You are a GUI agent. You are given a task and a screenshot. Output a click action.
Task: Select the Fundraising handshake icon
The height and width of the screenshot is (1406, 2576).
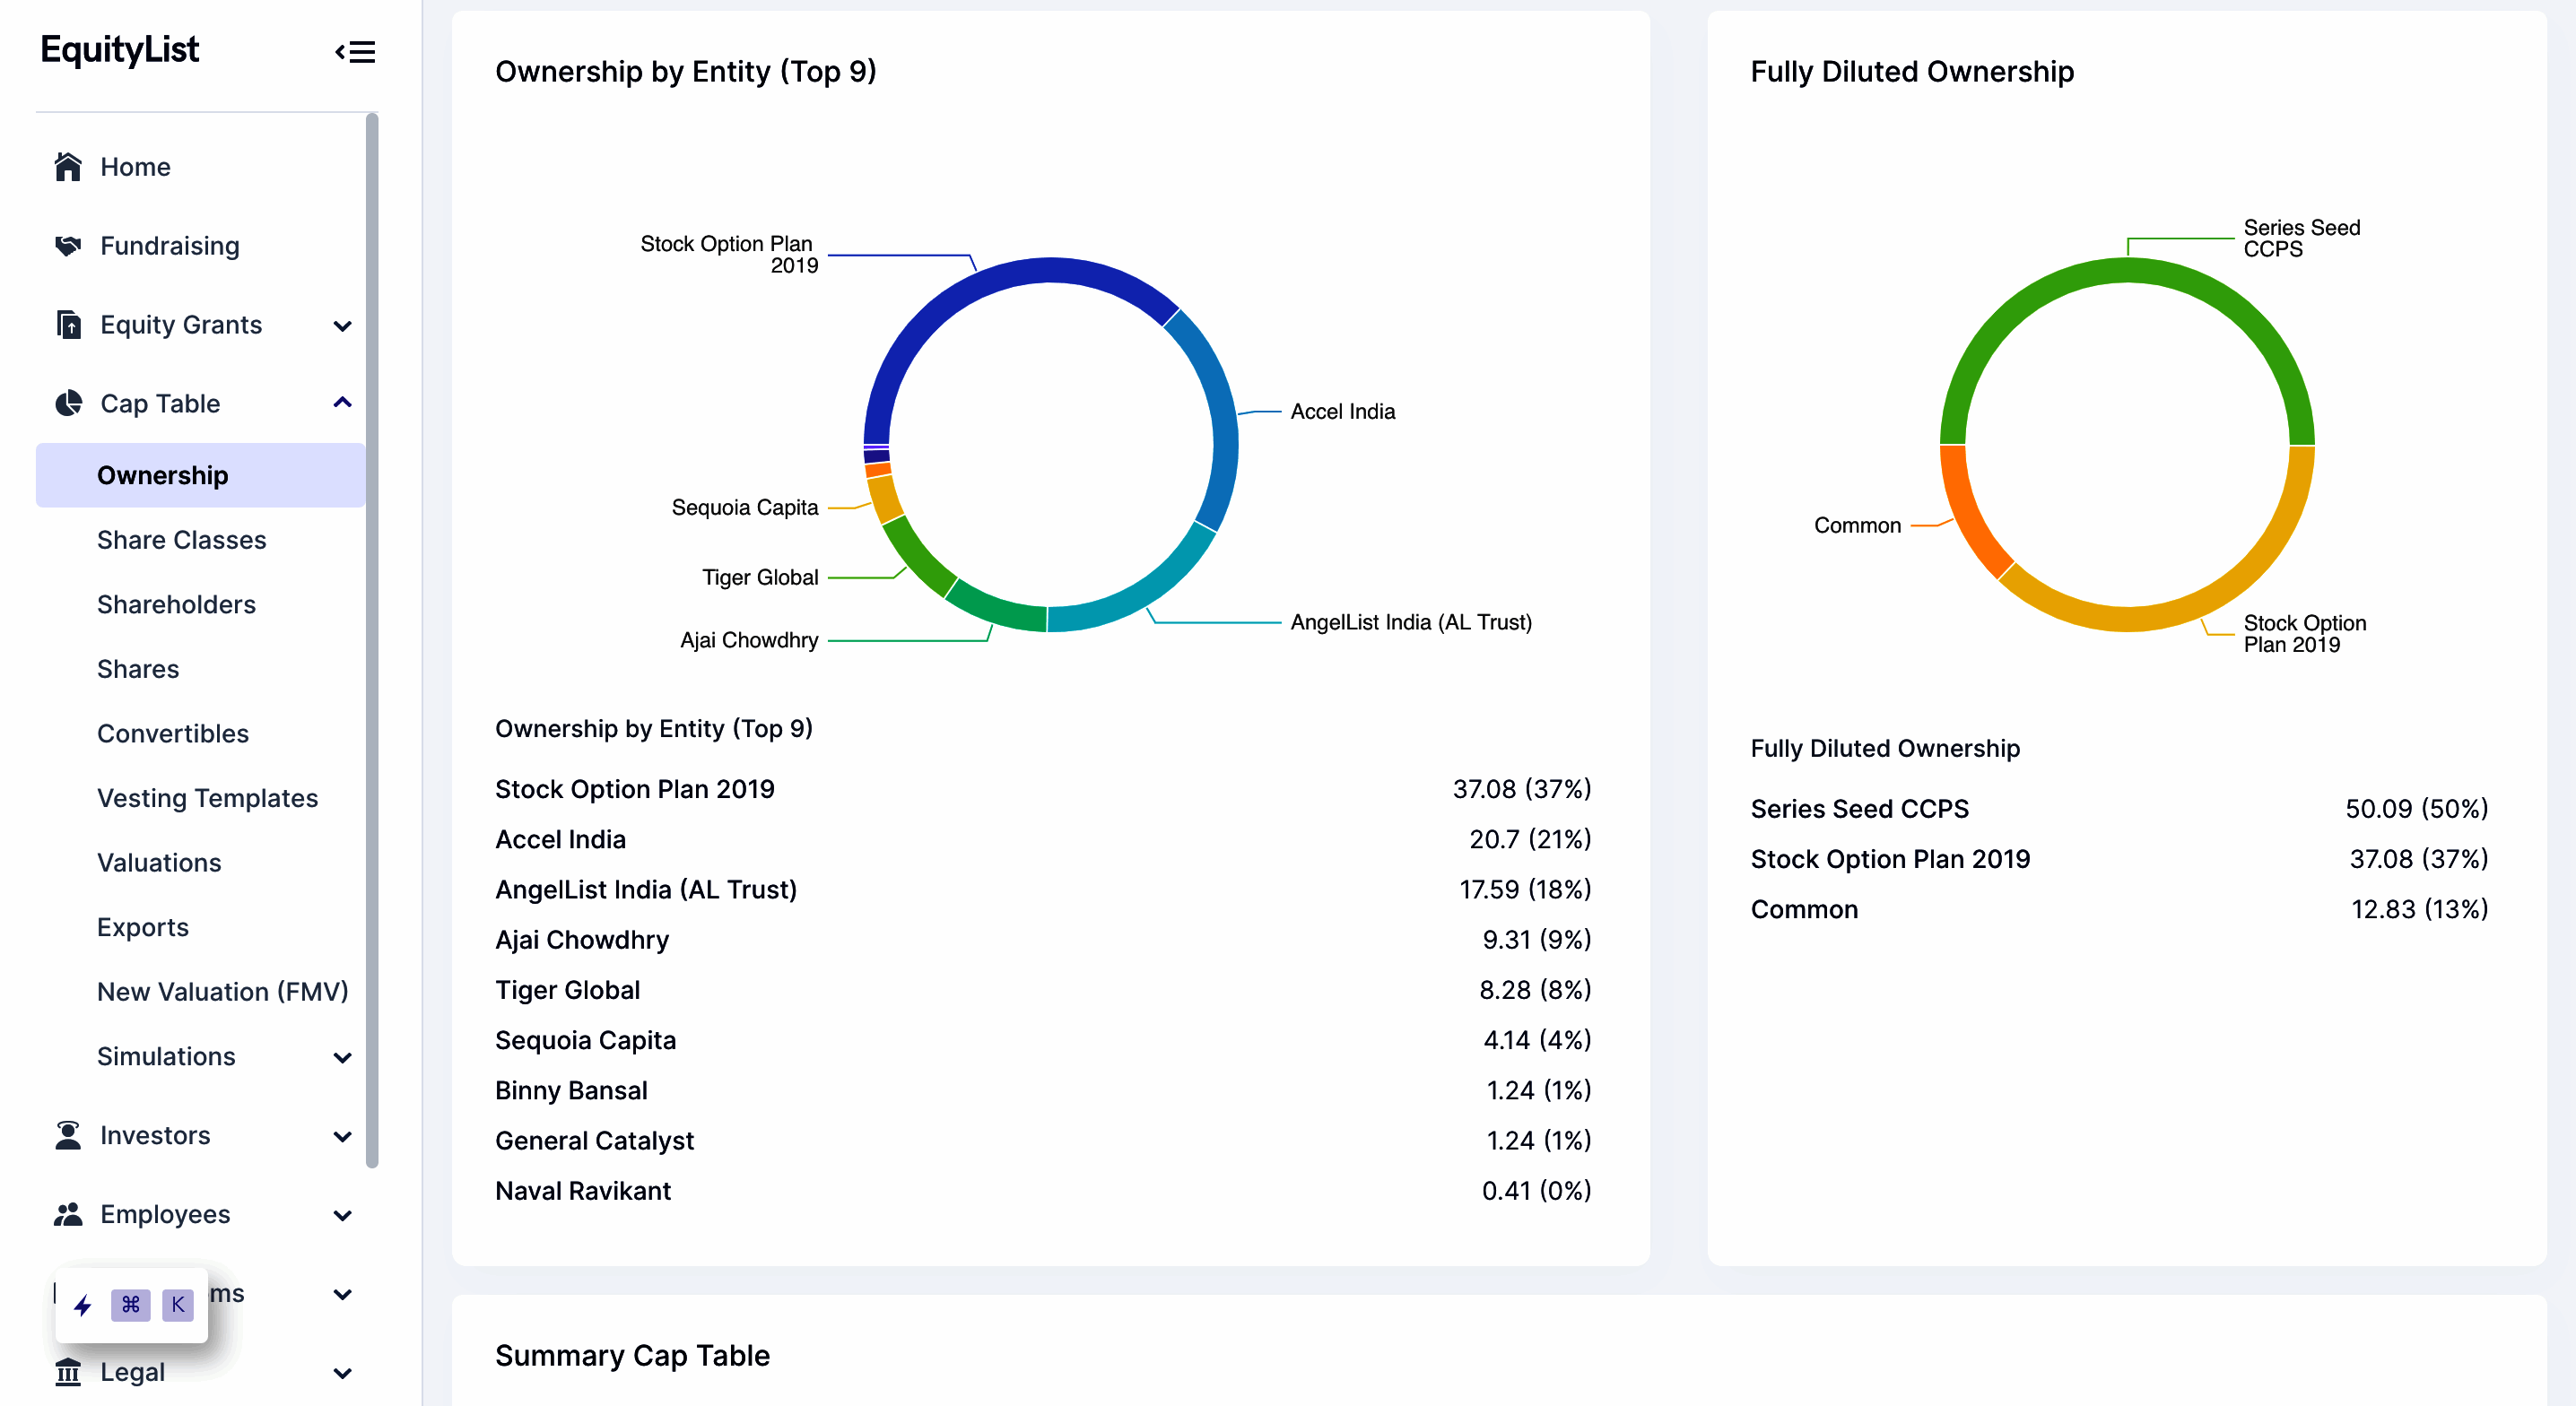67,245
